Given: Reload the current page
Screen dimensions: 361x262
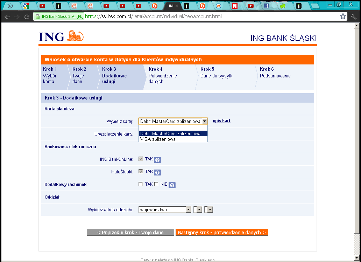Looking at the screenshot, I should pyautogui.click(x=27, y=16).
